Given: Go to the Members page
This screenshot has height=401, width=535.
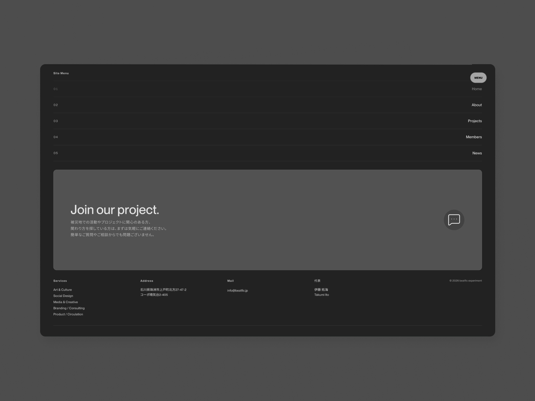Looking at the screenshot, I should (x=473, y=137).
